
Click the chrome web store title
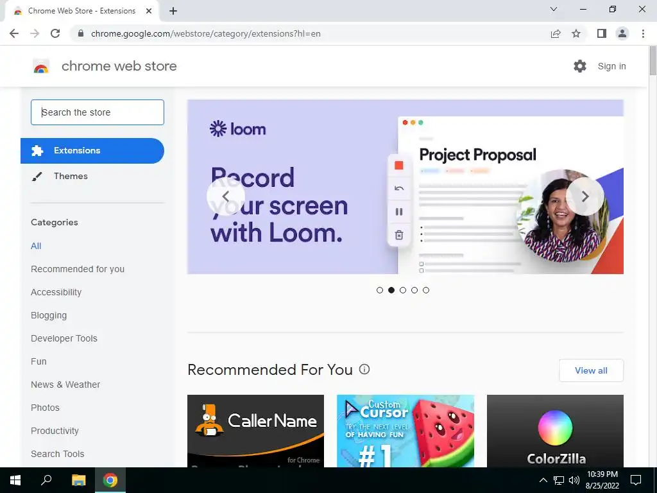coord(119,66)
